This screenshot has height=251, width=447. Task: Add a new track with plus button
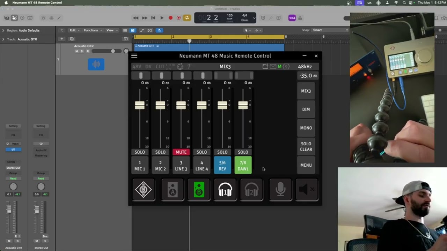pyautogui.click(x=61, y=39)
